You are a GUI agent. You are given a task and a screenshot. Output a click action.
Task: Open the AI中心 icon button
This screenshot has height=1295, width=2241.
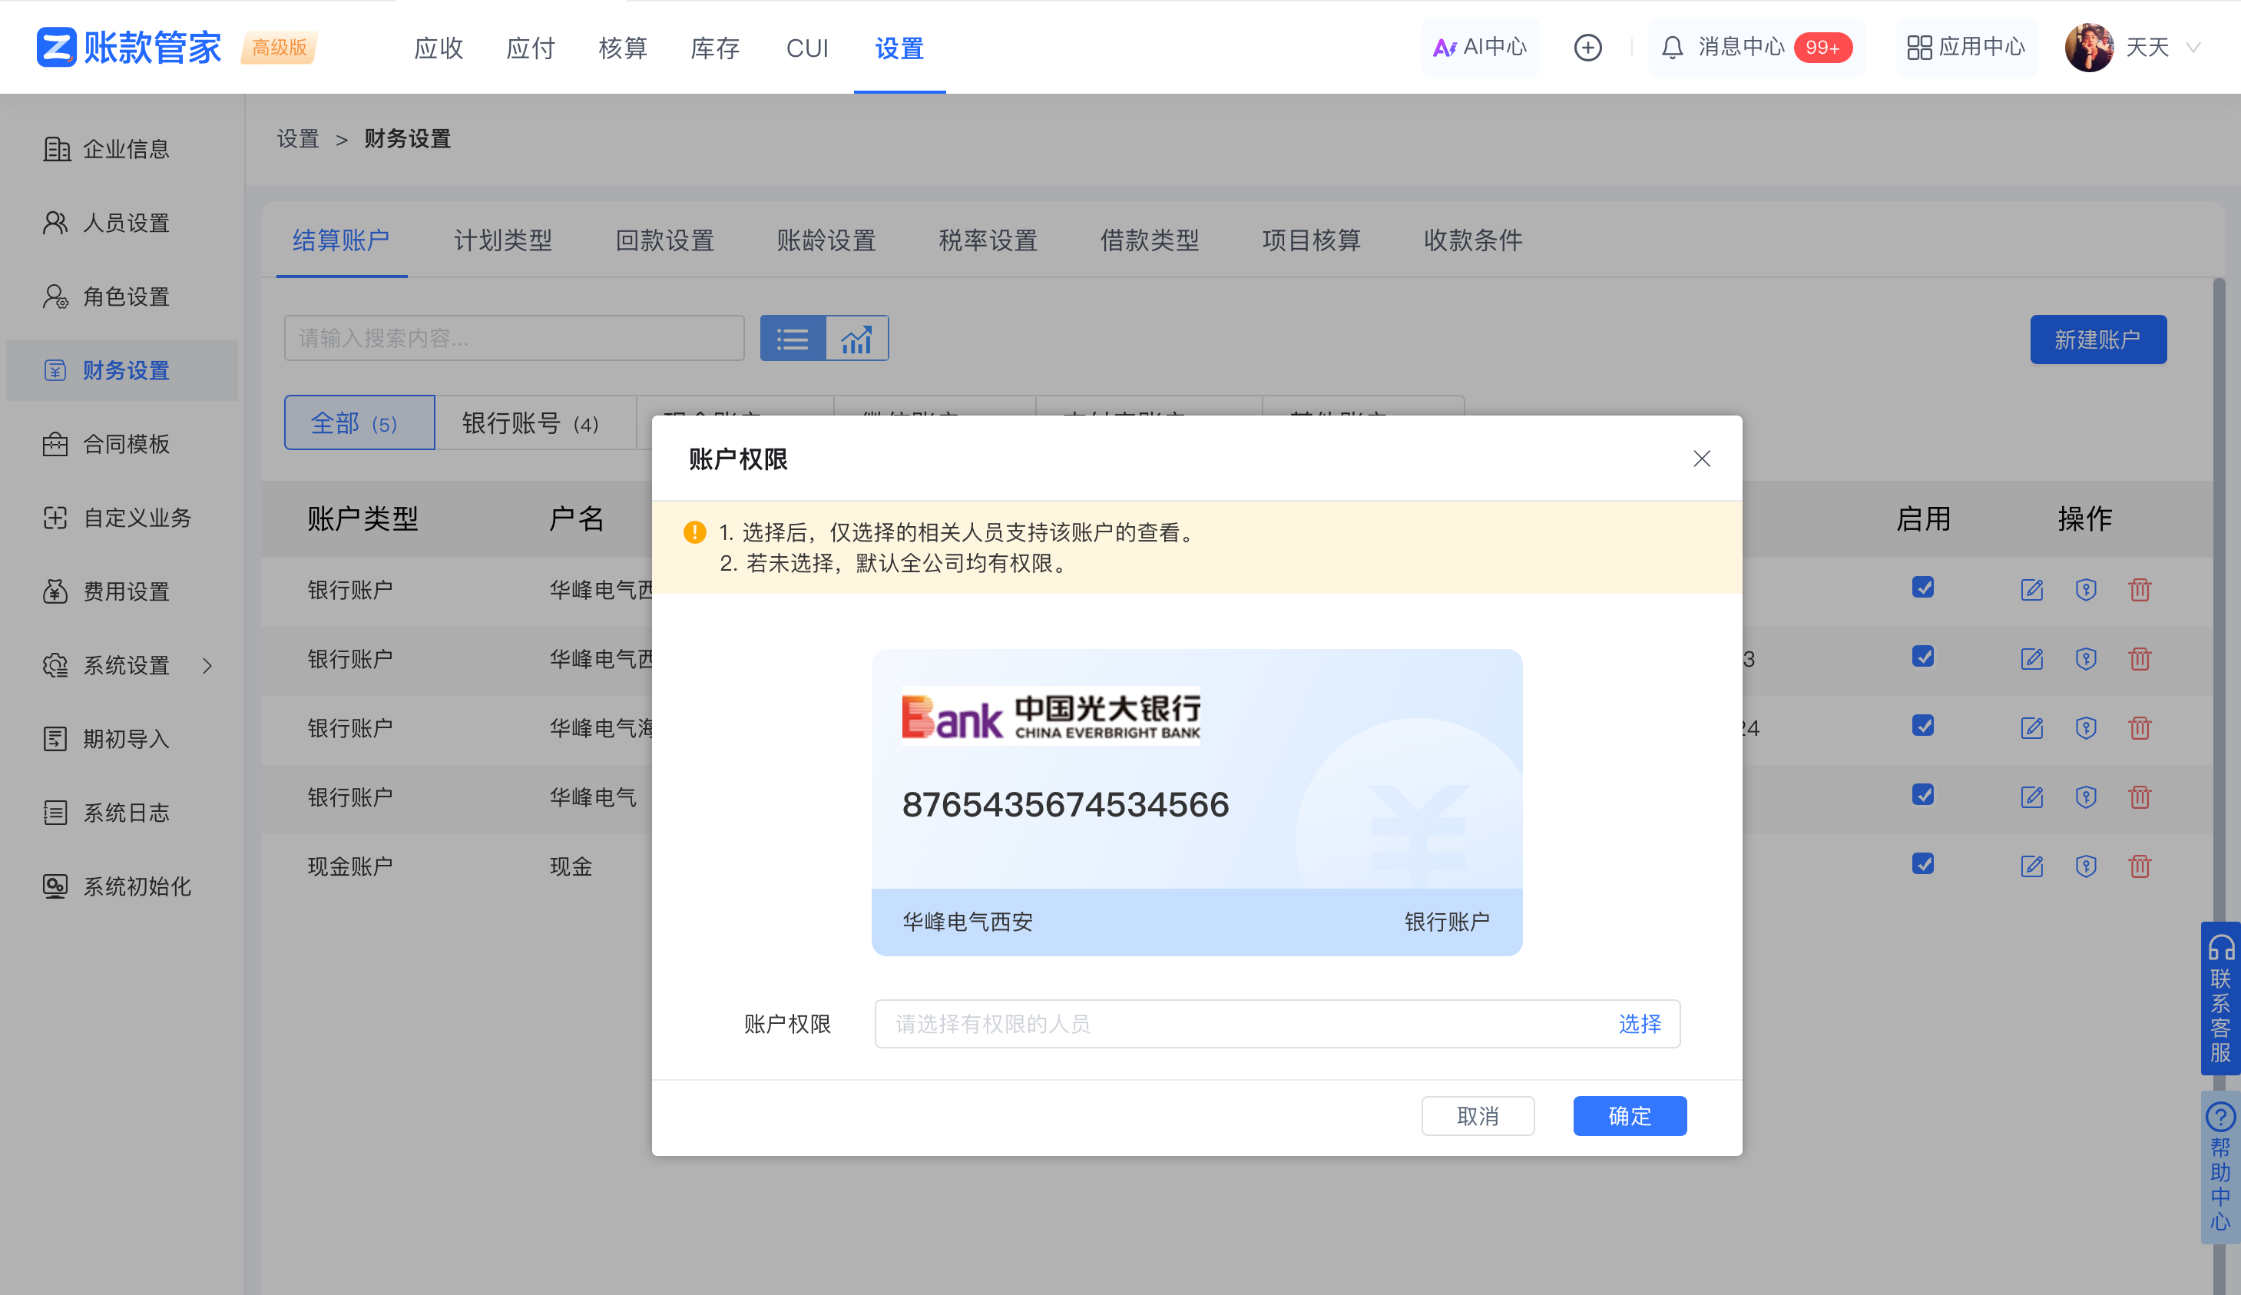1480,47
